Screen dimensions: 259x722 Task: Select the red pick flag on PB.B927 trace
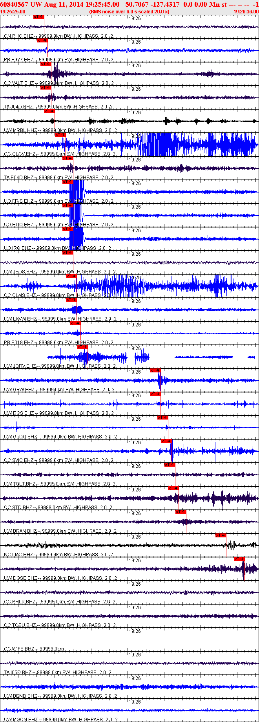pos(42,40)
